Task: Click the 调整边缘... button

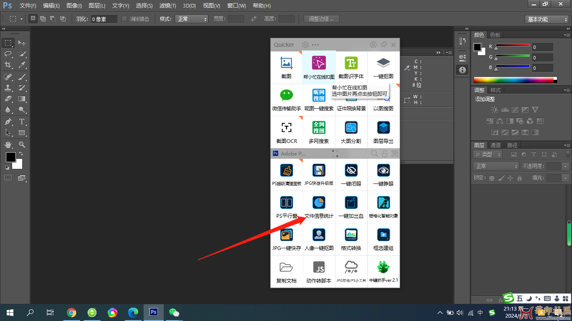Action: tap(321, 19)
